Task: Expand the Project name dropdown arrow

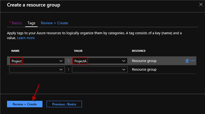Action: [x=61, y=61]
